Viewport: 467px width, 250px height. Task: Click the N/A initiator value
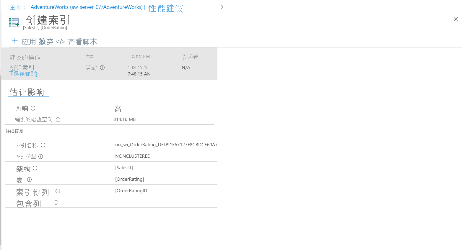186,68
